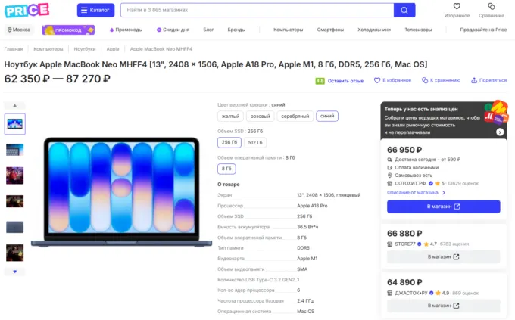Go to Телевизоры in top navigation

418,30
